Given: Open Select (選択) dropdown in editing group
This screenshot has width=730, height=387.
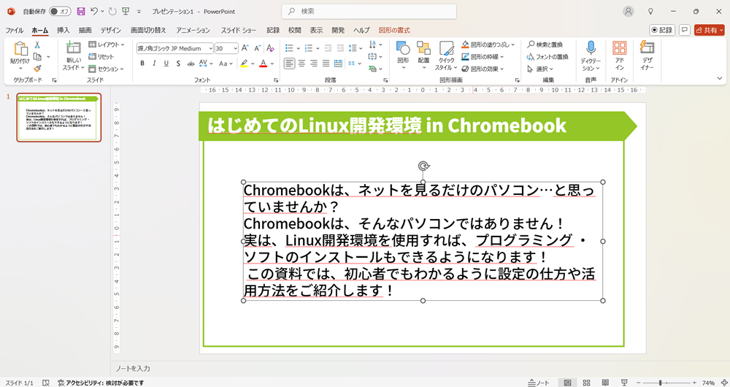Looking at the screenshot, I should (540, 69).
